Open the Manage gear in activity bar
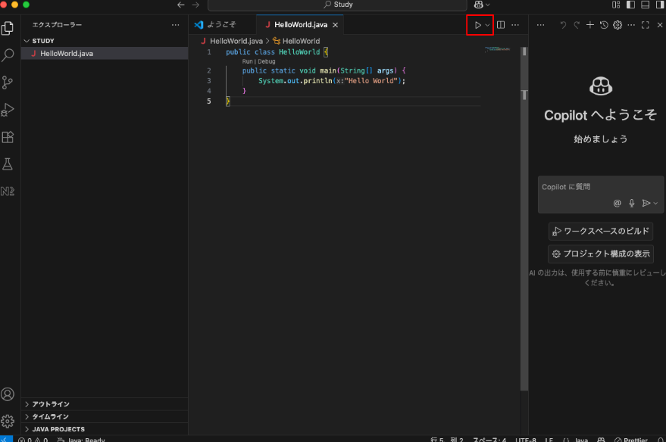 [8, 422]
